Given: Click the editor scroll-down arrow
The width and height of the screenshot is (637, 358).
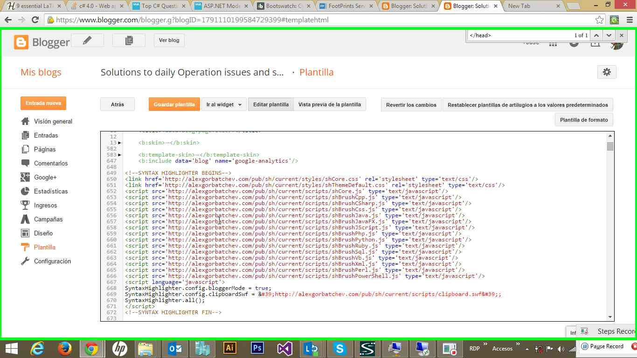Looking at the screenshot, I should point(610,317).
